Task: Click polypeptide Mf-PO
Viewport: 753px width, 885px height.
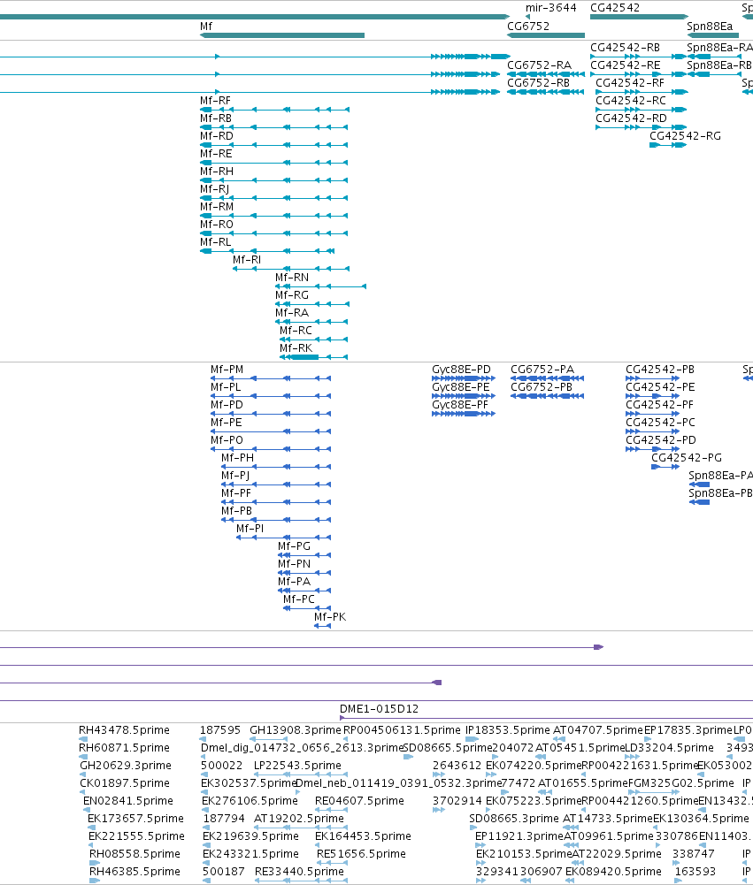Action: pyautogui.click(x=227, y=440)
